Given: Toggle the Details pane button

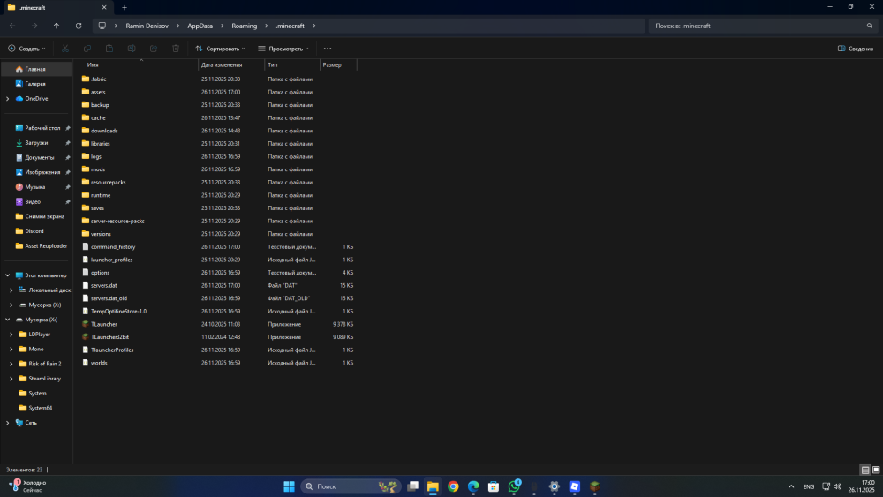Looking at the screenshot, I should click(x=856, y=49).
